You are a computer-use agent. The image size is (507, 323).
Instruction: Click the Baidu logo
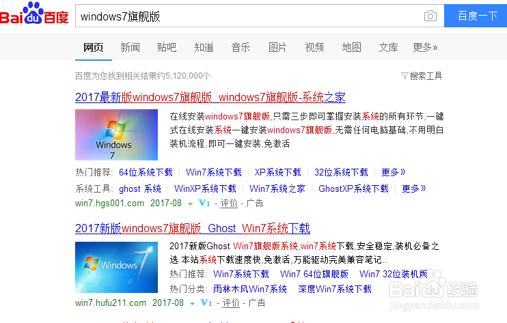[34, 14]
